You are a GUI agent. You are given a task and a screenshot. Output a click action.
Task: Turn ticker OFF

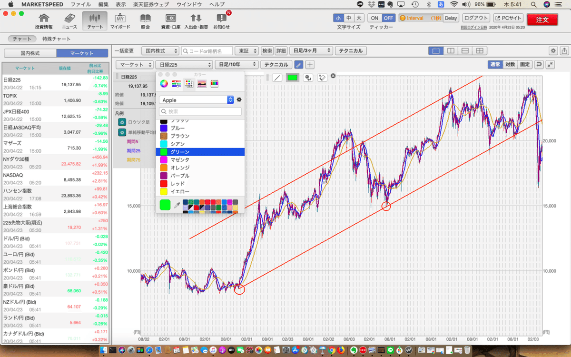388,18
